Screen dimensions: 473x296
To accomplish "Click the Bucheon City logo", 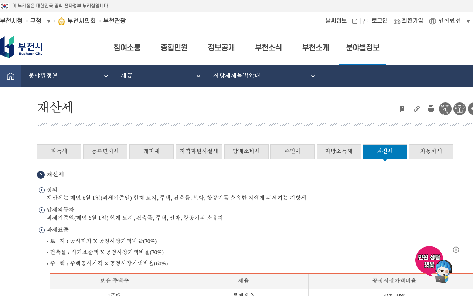I will [21, 47].
